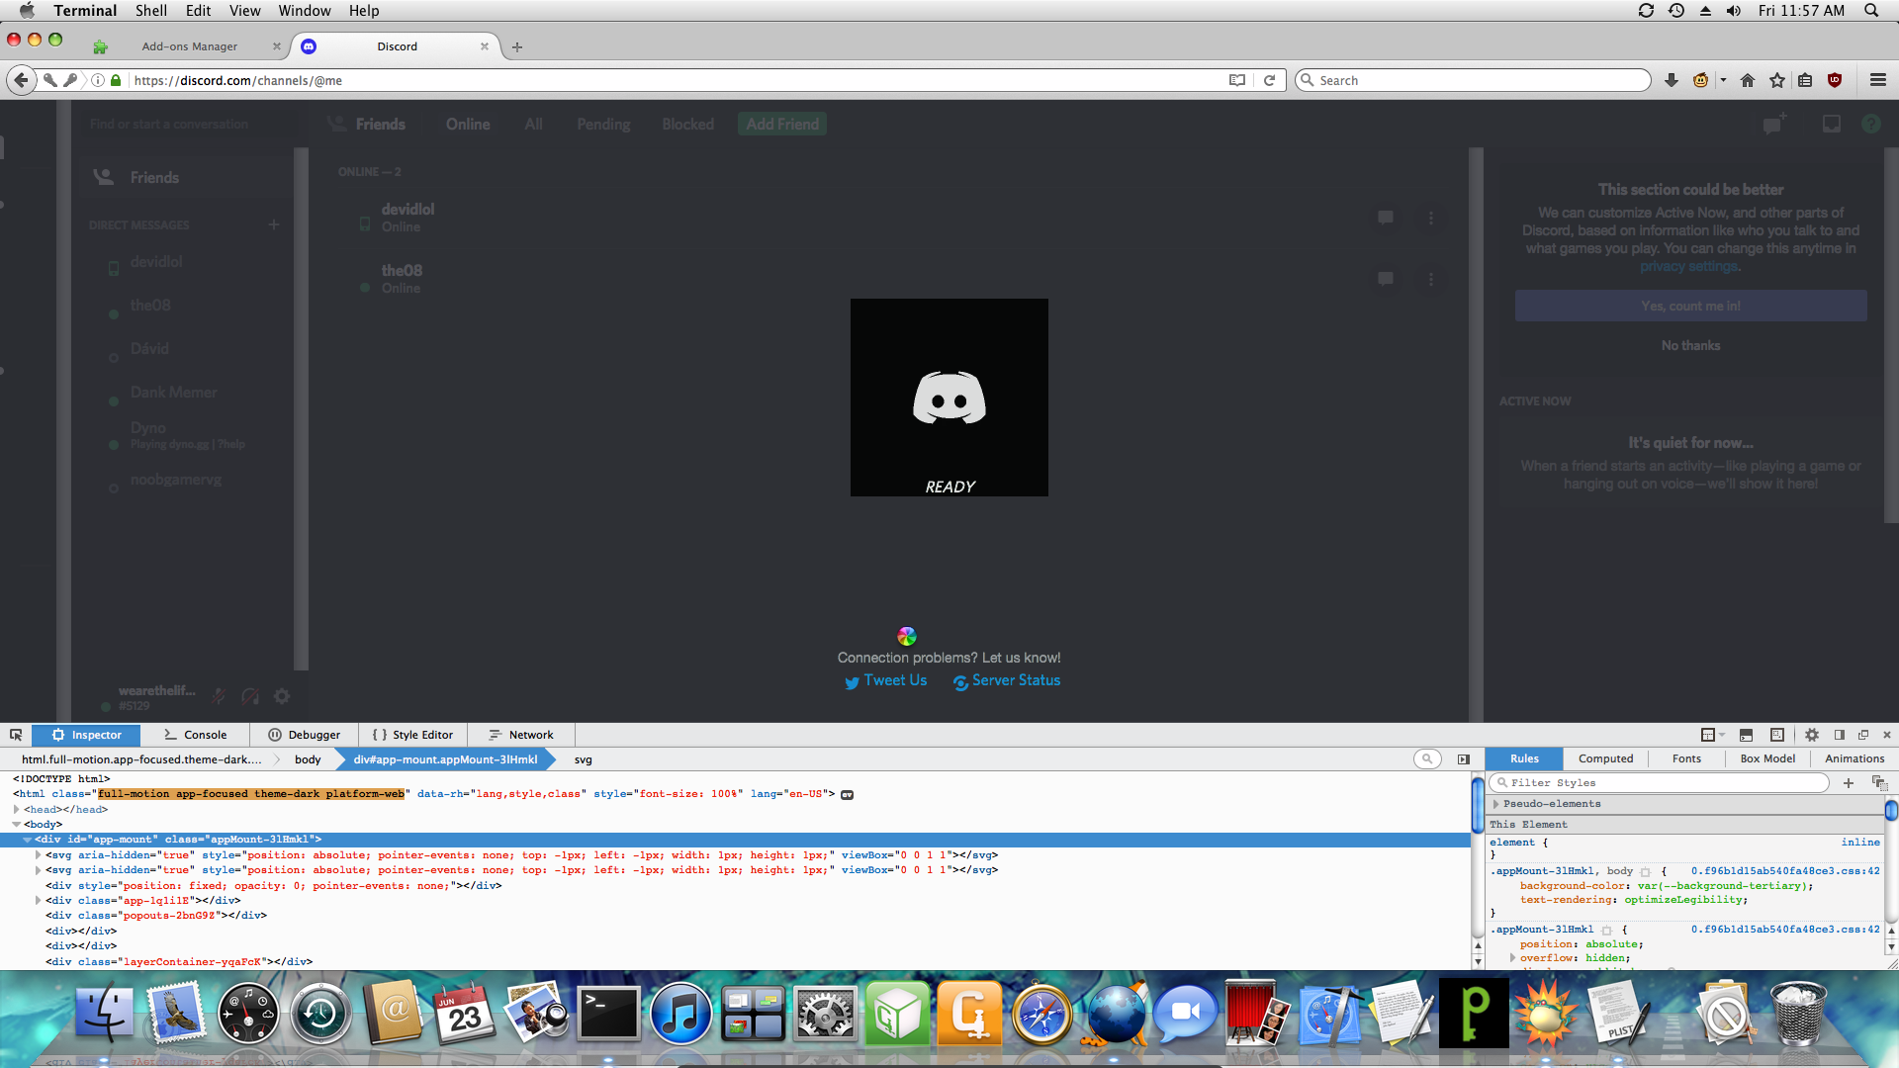The height and width of the screenshot is (1068, 1899).
Task: Open the first f96b1d15ab540fa48ce3.css:42 source link
Action: click(1784, 871)
